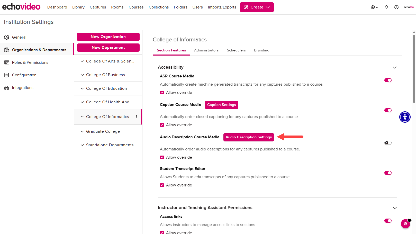
Task: Open Users in top navigation
Action: pyautogui.click(x=197, y=7)
